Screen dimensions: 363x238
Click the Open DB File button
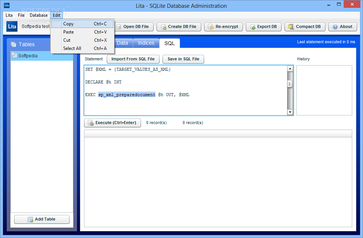[x=134, y=27]
